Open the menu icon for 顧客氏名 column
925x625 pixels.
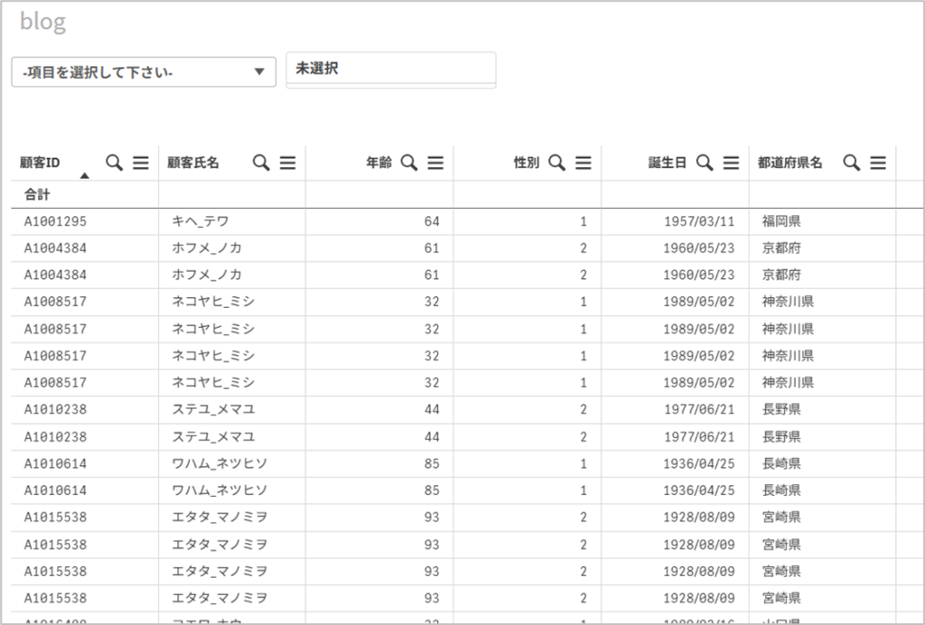(287, 163)
